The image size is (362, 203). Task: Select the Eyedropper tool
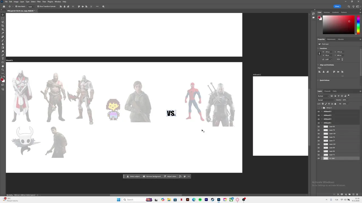(x=3, y=33)
